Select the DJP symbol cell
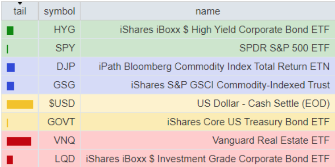 59,66
